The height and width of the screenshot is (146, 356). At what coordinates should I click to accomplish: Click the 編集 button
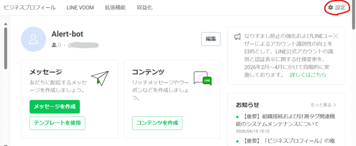coord(211,39)
